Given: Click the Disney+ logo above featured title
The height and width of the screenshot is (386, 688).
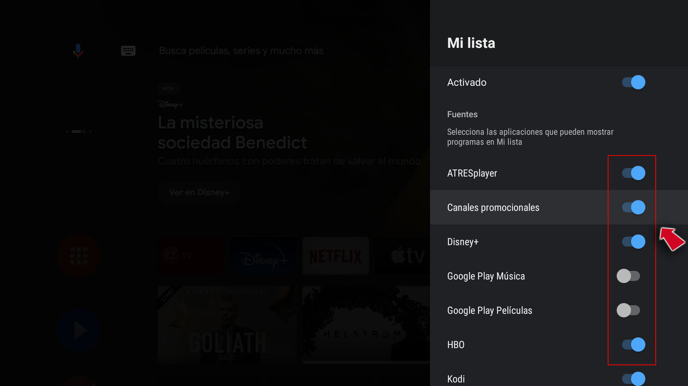Looking at the screenshot, I should pos(170,104).
